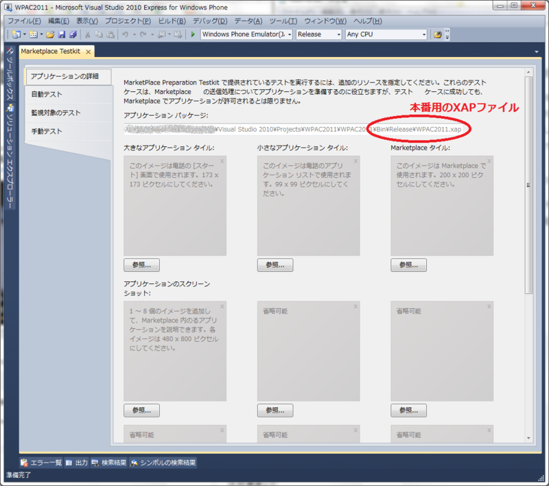Browse for the Marketplace tile image
The image size is (549, 486).
(408, 265)
